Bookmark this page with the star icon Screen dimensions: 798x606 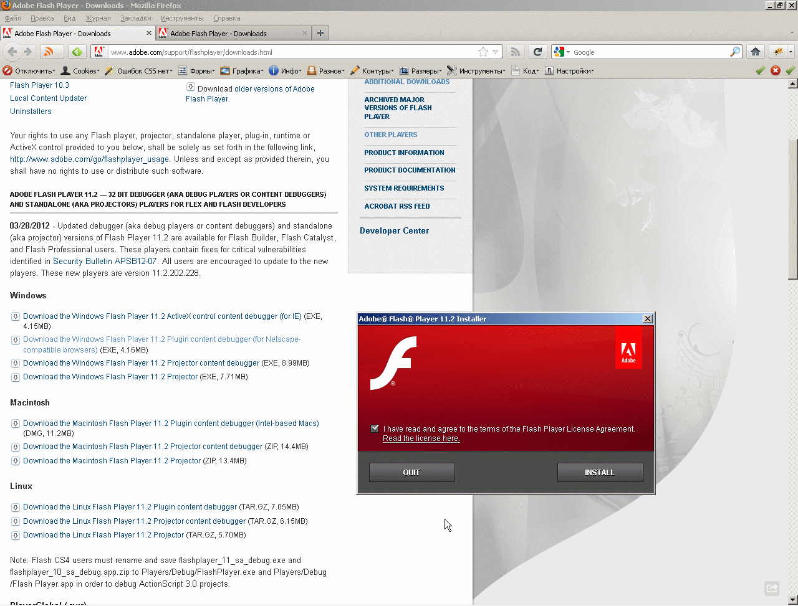coord(483,52)
